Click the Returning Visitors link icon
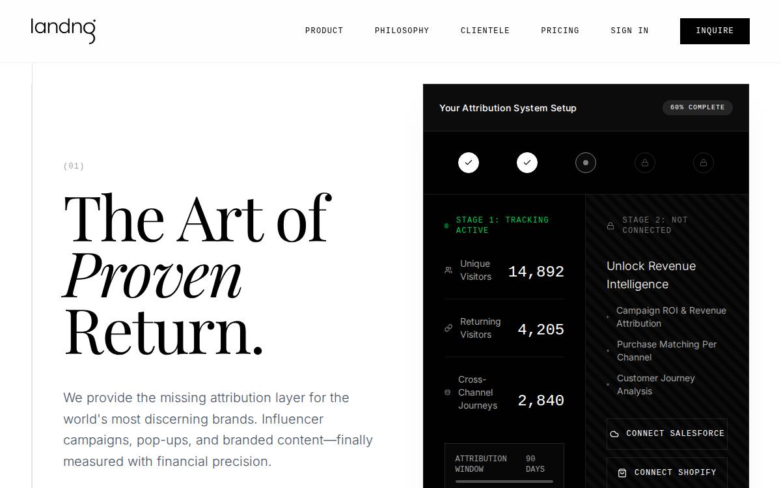The height and width of the screenshot is (488, 781). coord(448,328)
